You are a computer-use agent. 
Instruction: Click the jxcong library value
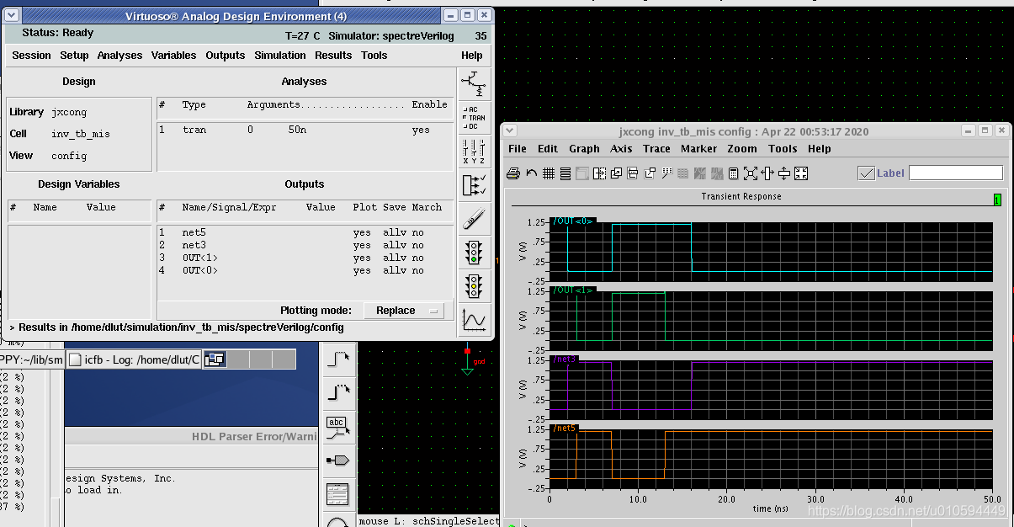(69, 112)
